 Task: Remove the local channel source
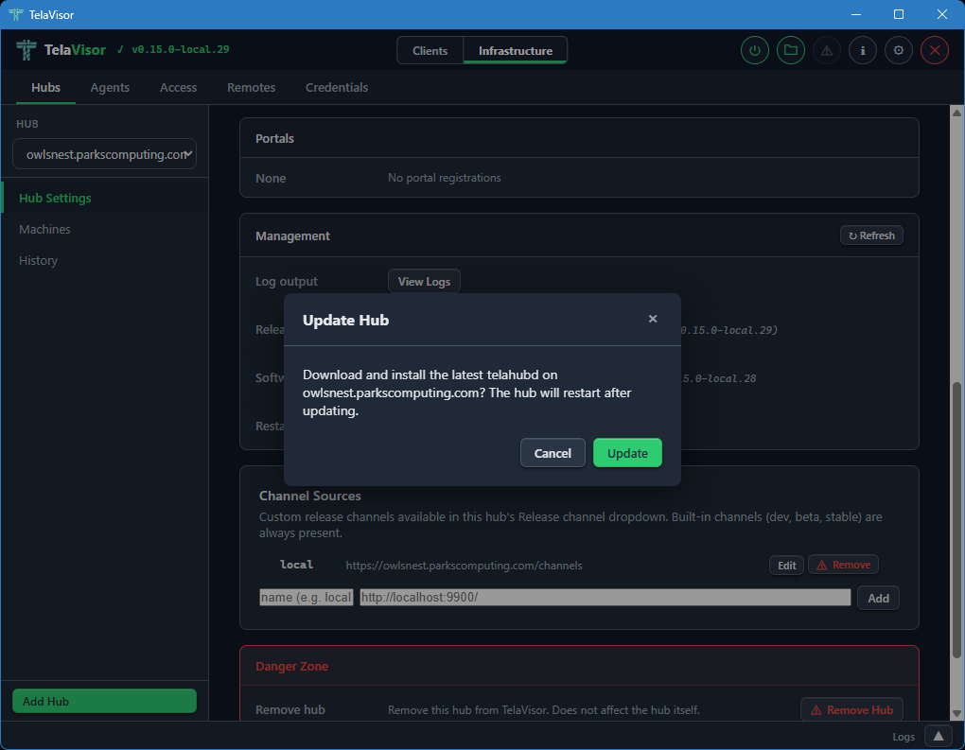843,565
